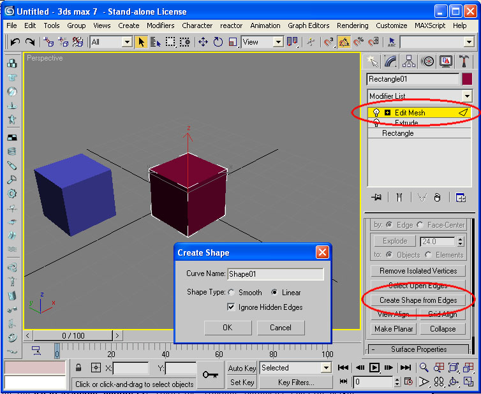The height and width of the screenshot is (394, 481).
Task: Uncheck Ignore Hidden Edges checkbox
Action: (x=231, y=307)
